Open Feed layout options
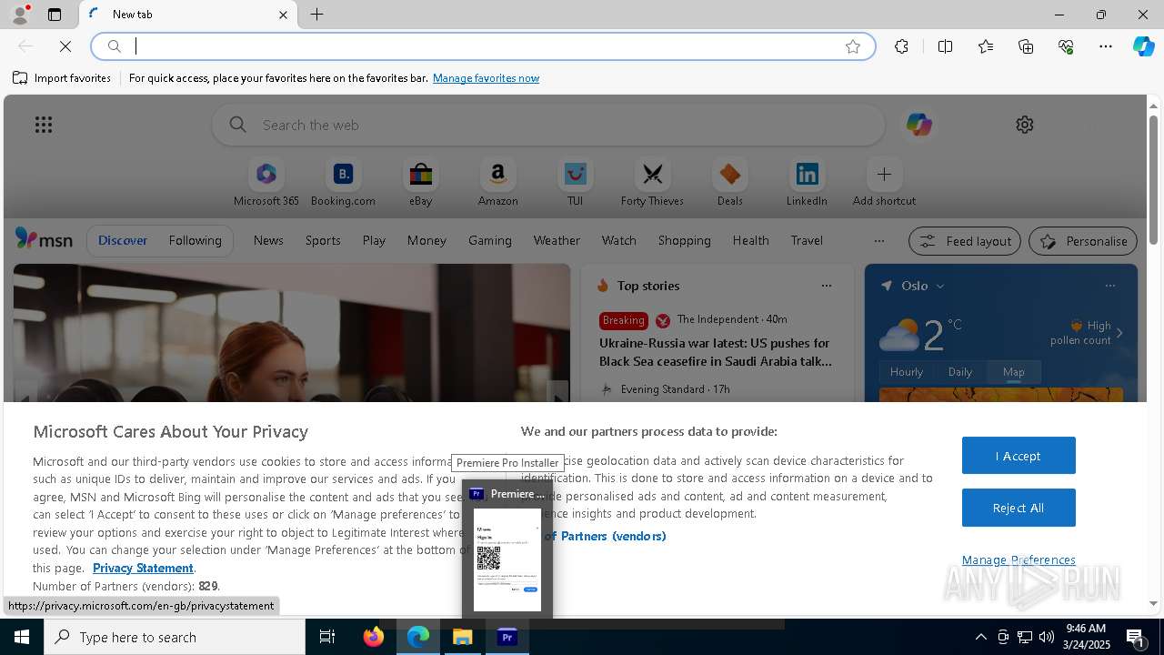Image resolution: width=1164 pixels, height=655 pixels. 964,241
